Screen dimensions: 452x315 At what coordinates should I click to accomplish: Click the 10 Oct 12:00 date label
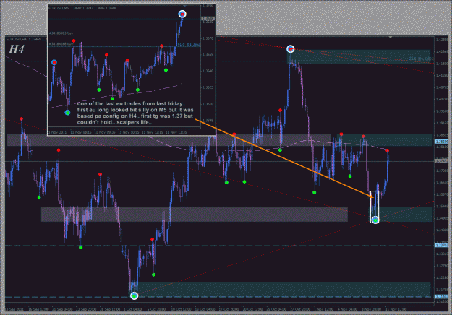pos(182,309)
